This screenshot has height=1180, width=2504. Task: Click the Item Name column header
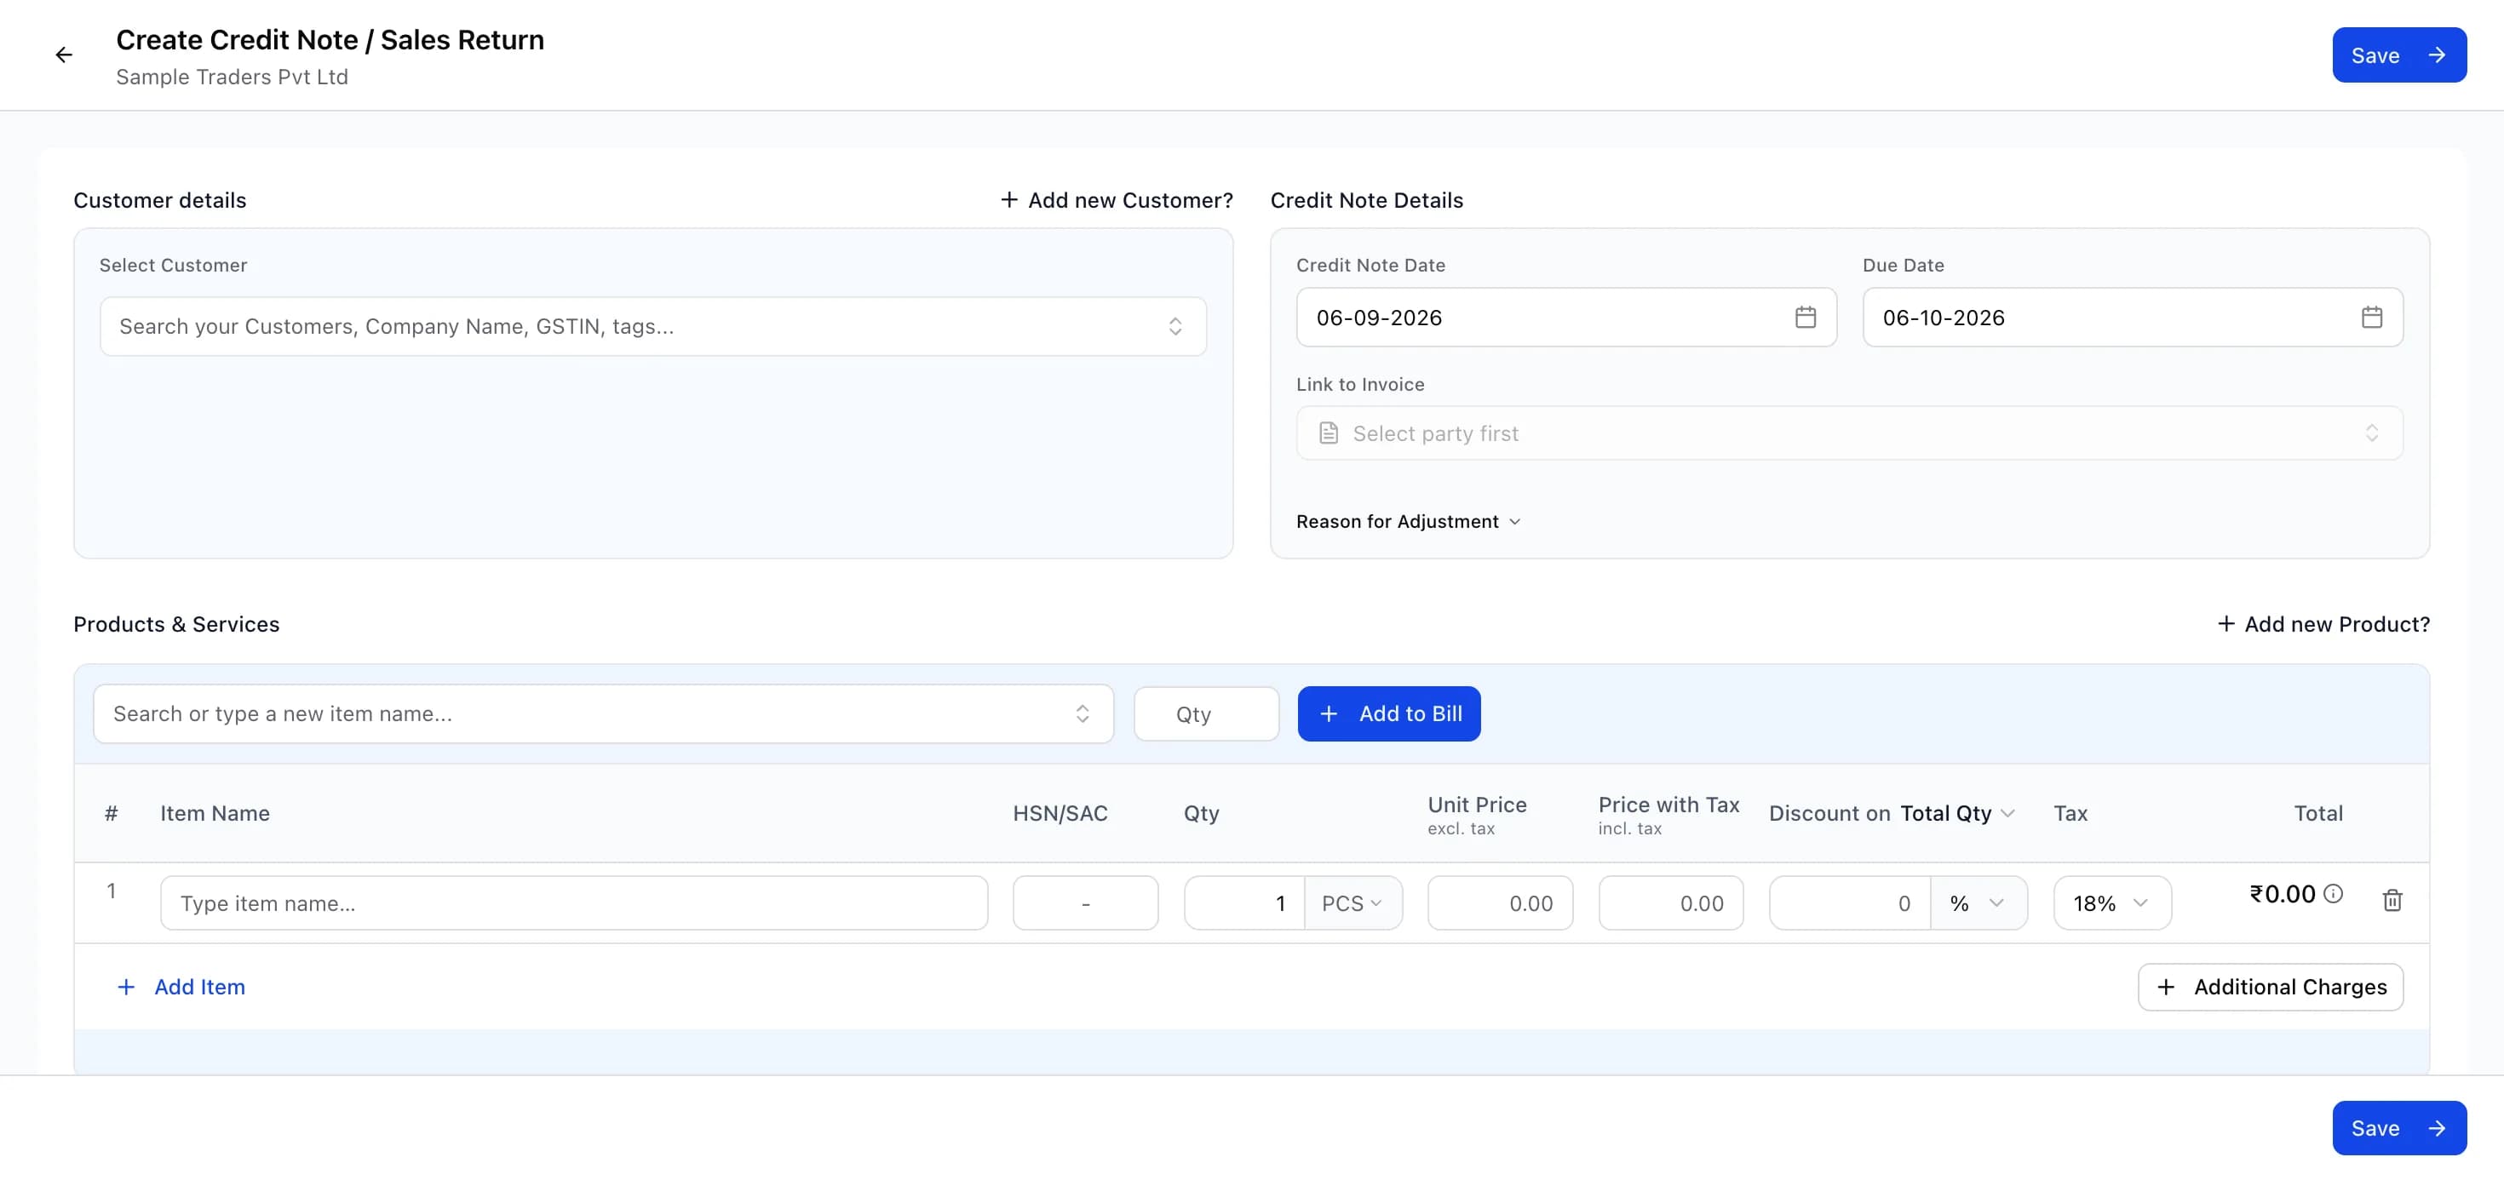click(x=215, y=814)
